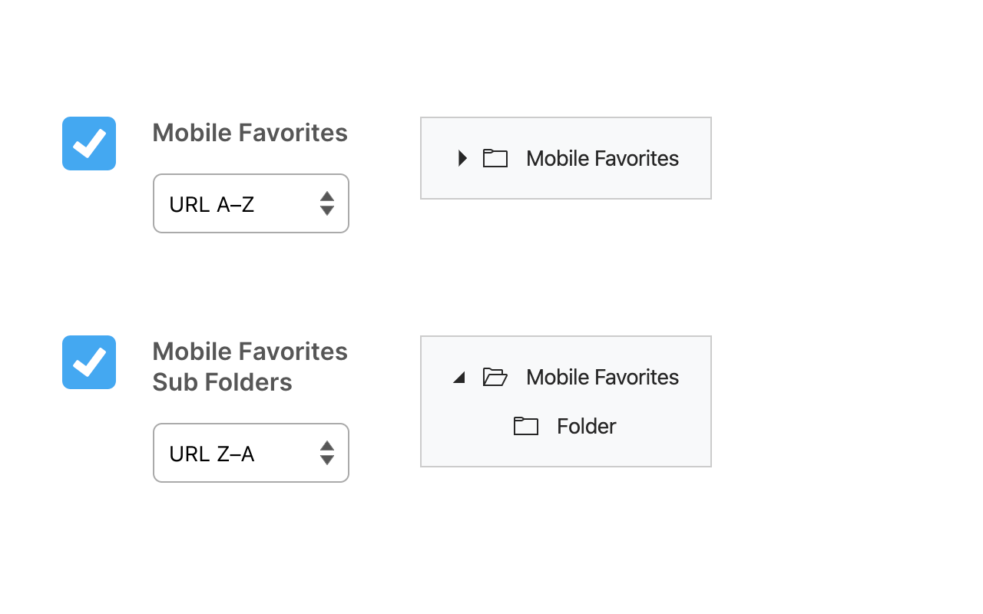Screen dimensions: 983x614
Task: Click the up arrow in URL Z–A dropdown
Action: point(327,446)
